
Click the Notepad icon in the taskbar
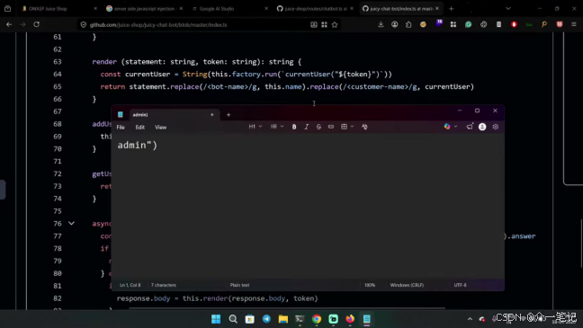tap(367, 319)
